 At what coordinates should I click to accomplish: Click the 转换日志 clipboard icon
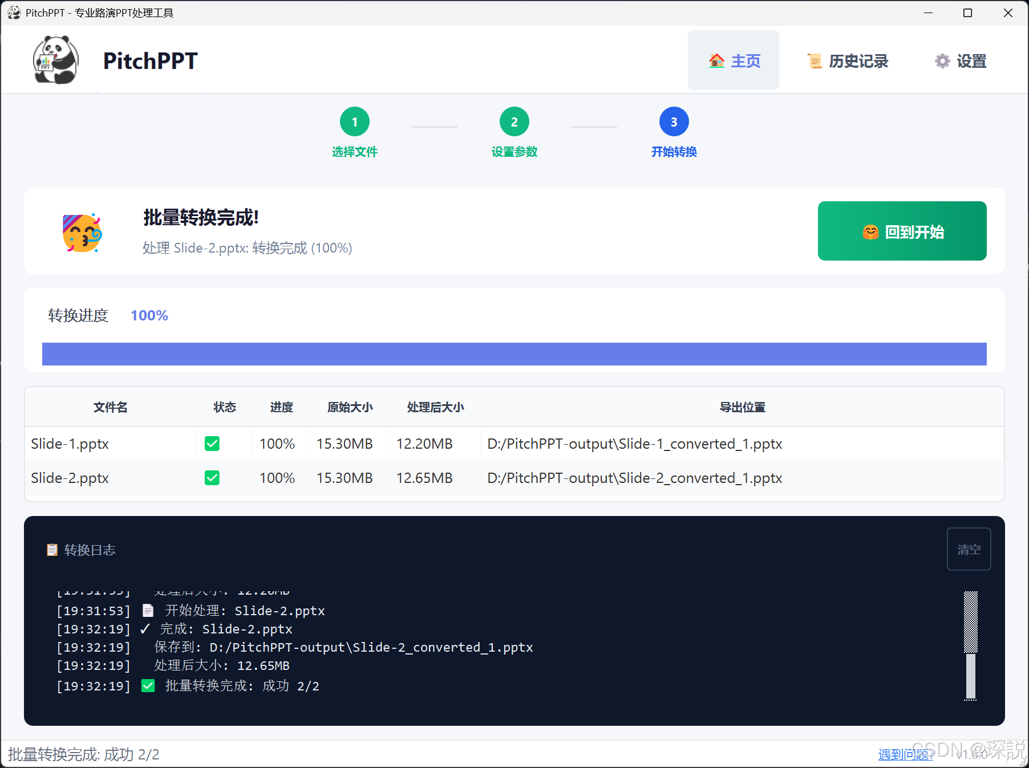tap(52, 550)
